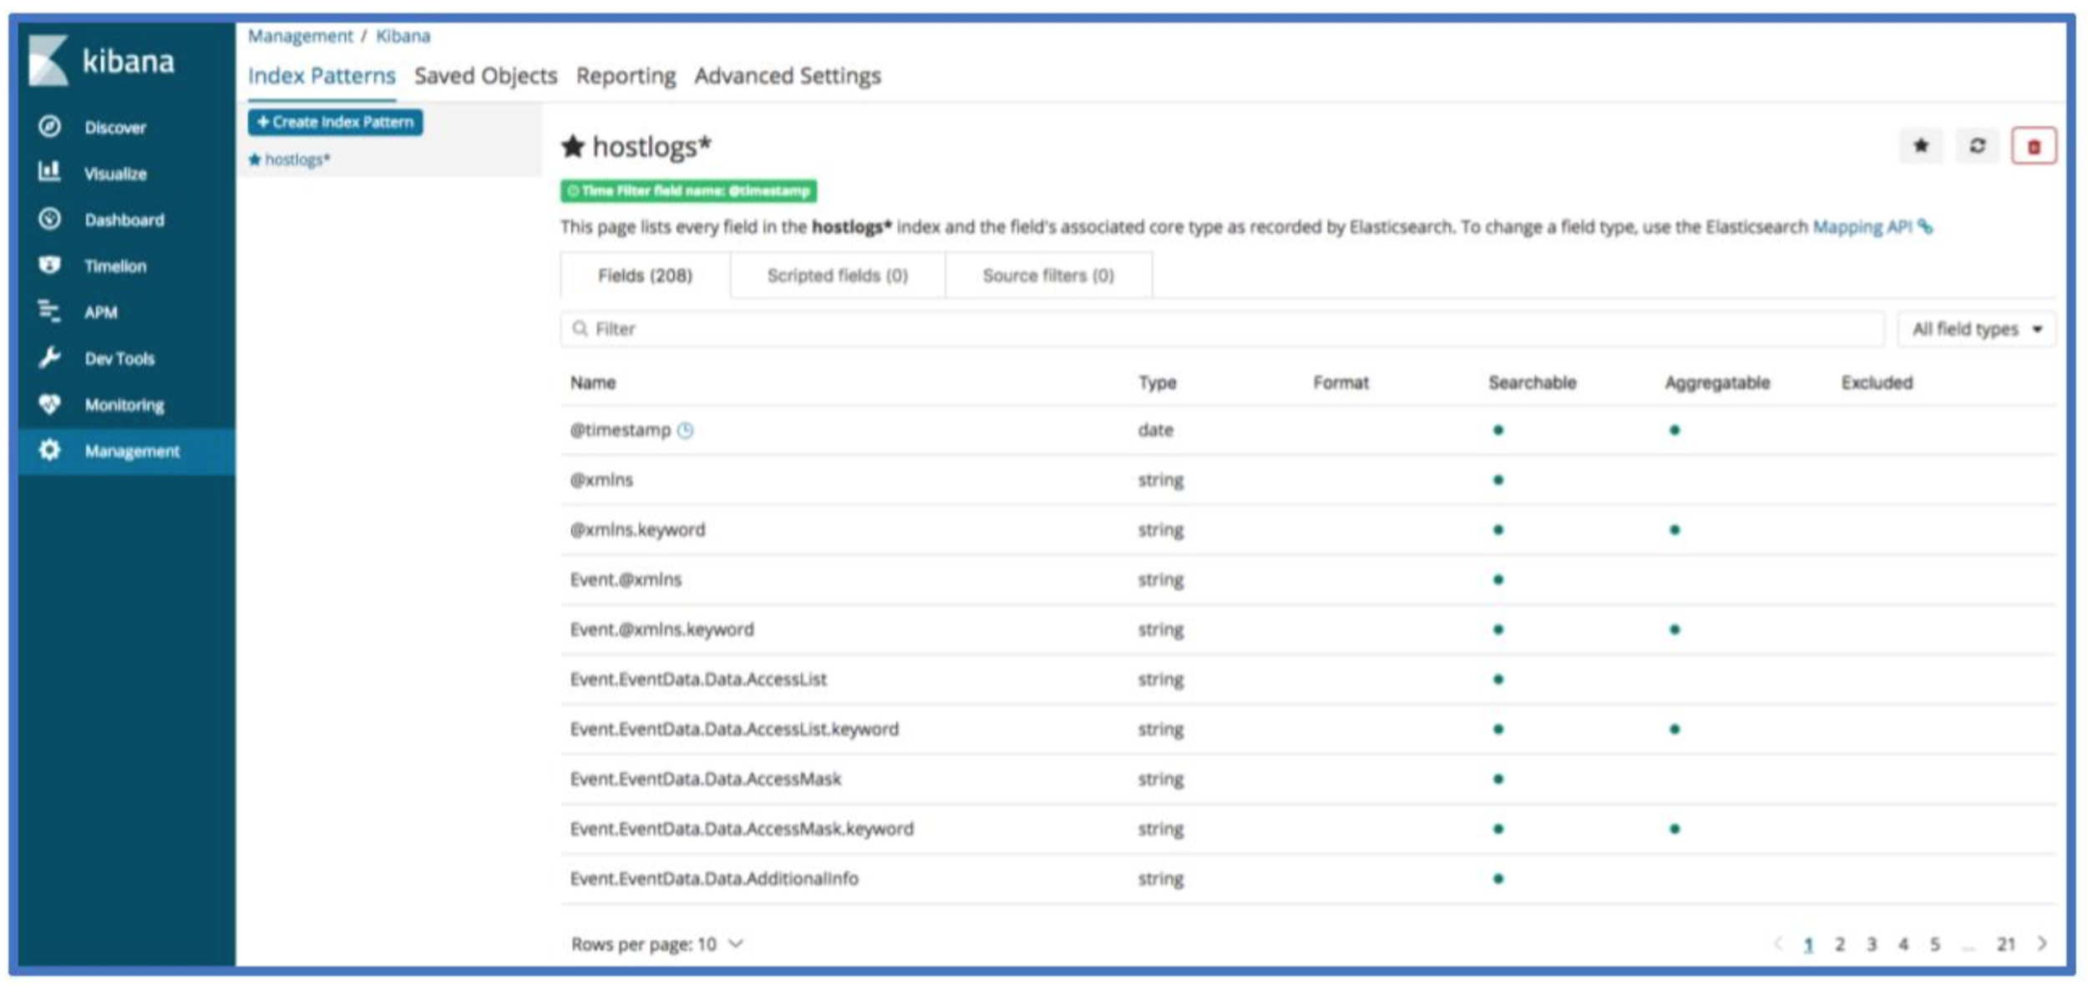Refresh the field list icon
This screenshot has width=2088, height=985.
pos(1977,146)
